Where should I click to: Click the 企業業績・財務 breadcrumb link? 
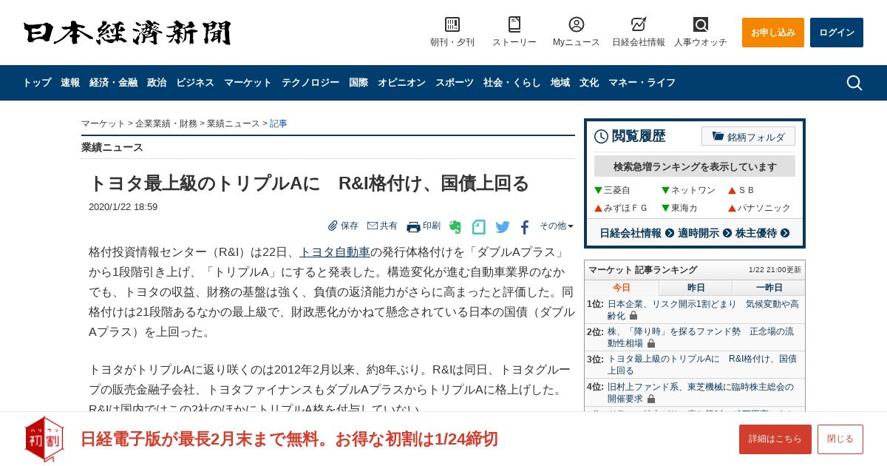[x=166, y=124]
